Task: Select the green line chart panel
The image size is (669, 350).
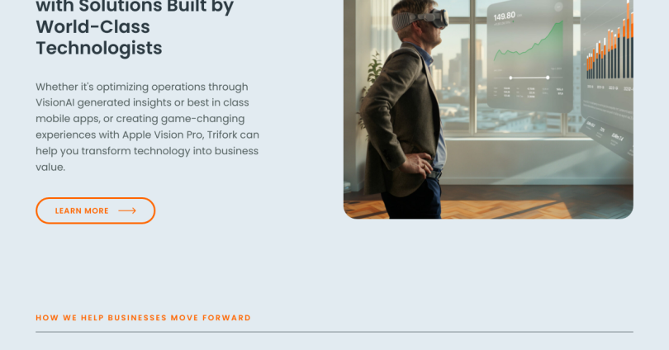Action: coord(529,55)
